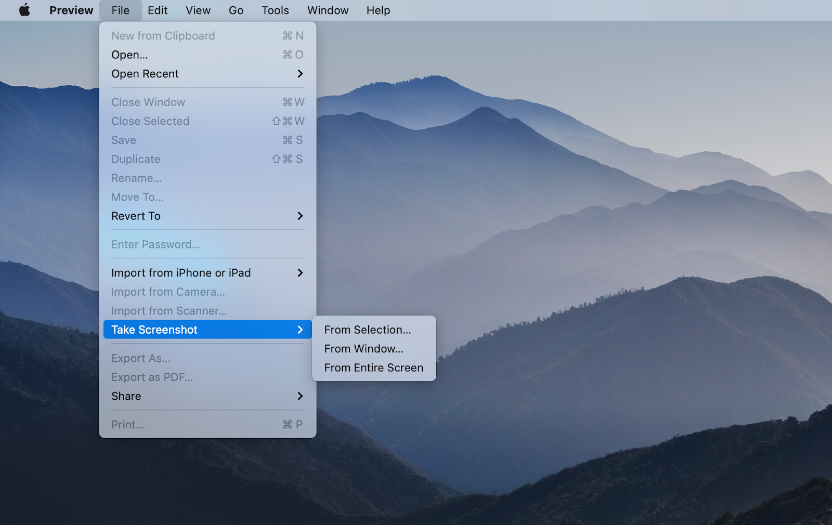This screenshot has height=525, width=832.
Task: Choose Export as PDF...
Action: point(207,377)
